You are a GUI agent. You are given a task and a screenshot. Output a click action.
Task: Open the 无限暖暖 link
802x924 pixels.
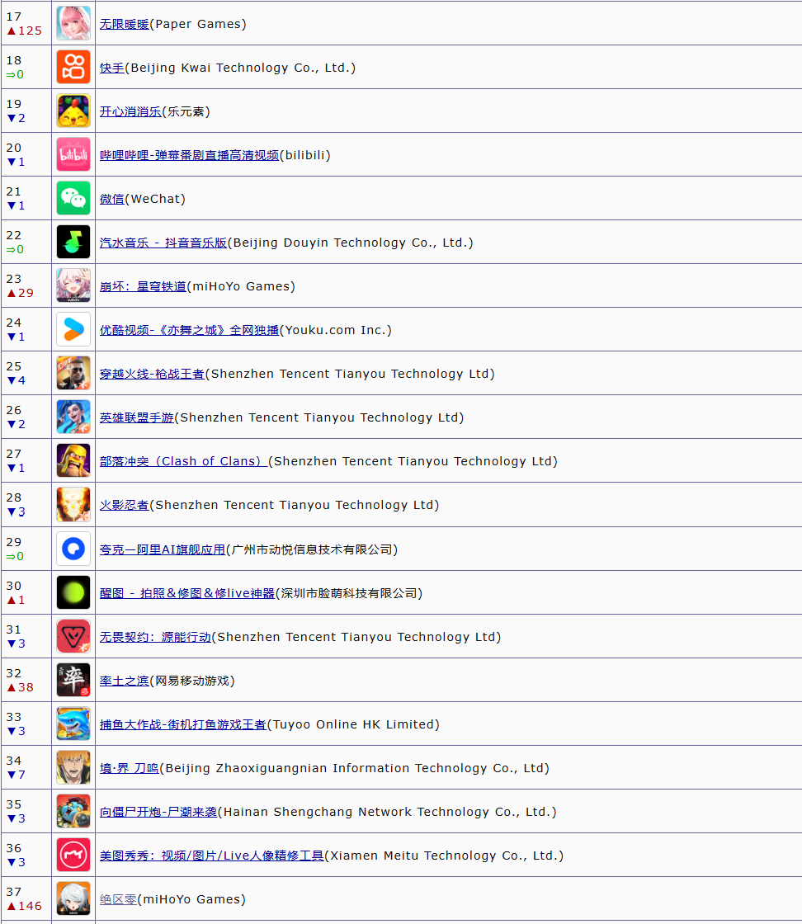tap(125, 24)
